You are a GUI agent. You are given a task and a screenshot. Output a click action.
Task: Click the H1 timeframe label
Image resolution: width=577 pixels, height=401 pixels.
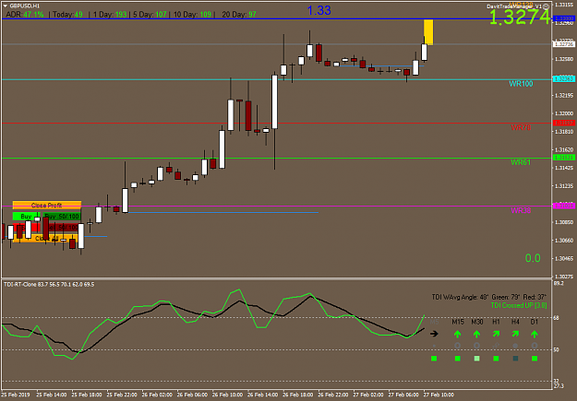496,322
